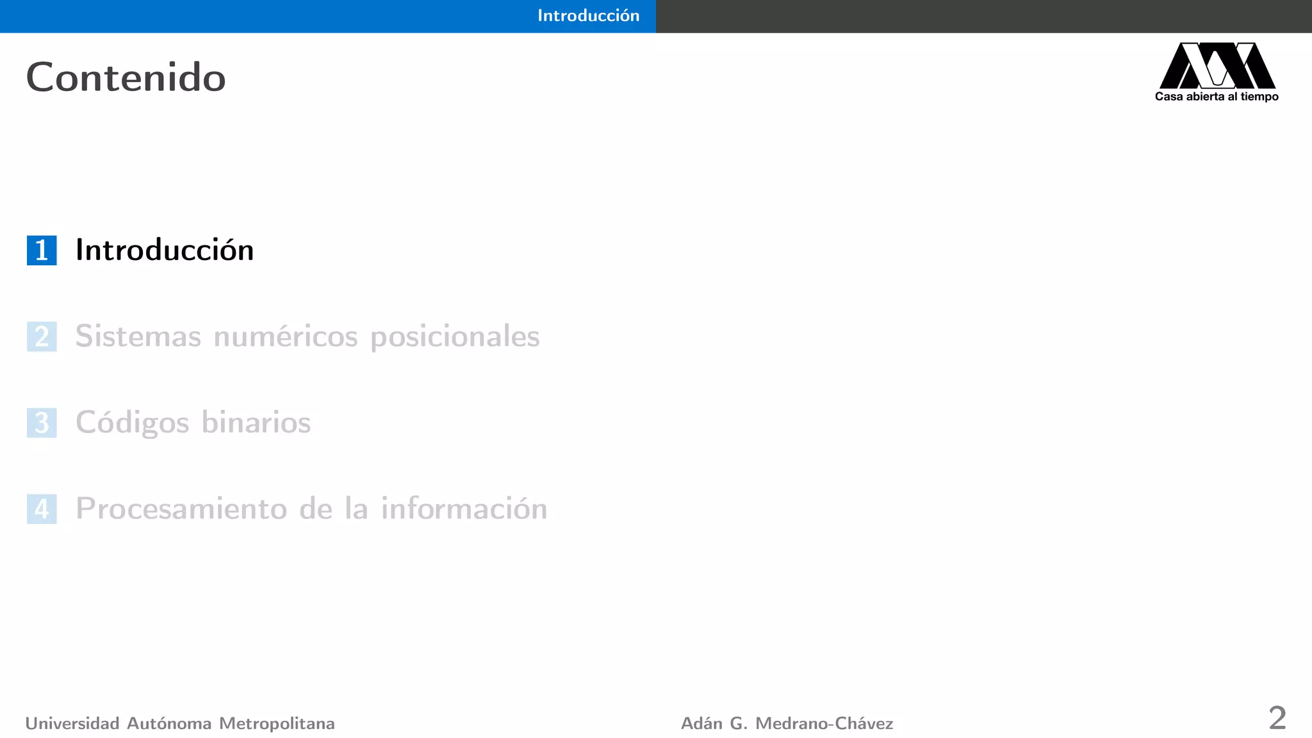Click the Universidad Autónoma Metropolitana footer text
The height and width of the screenshot is (738, 1312).
[180, 723]
